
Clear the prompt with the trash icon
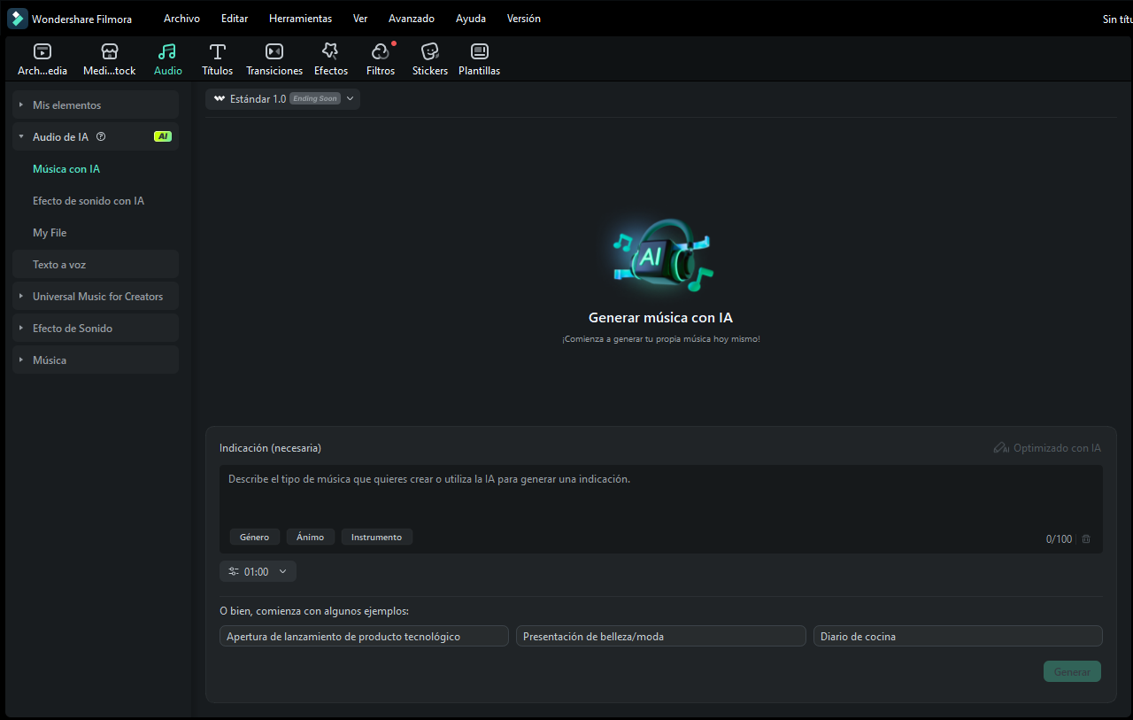(x=1086, y=538)
